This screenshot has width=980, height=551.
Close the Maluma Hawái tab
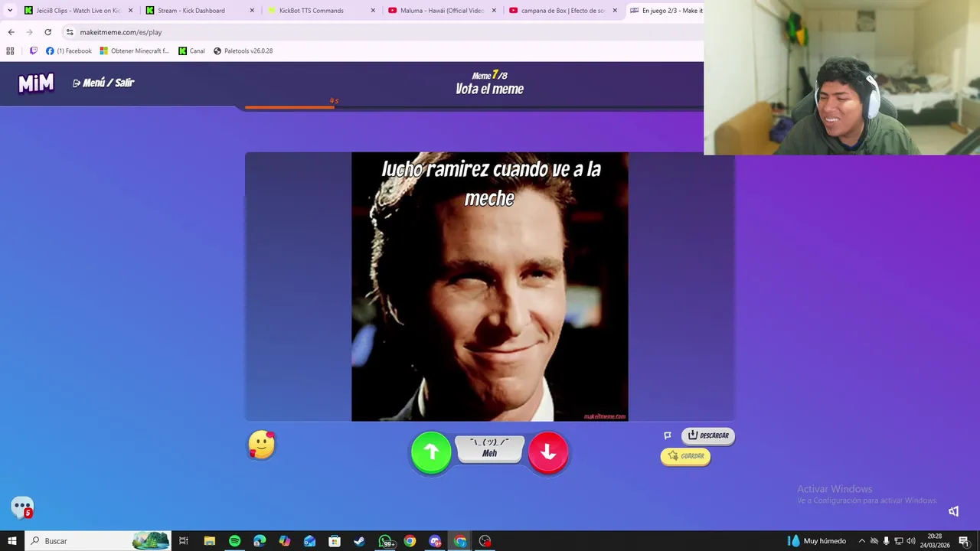tap(494, 11)
